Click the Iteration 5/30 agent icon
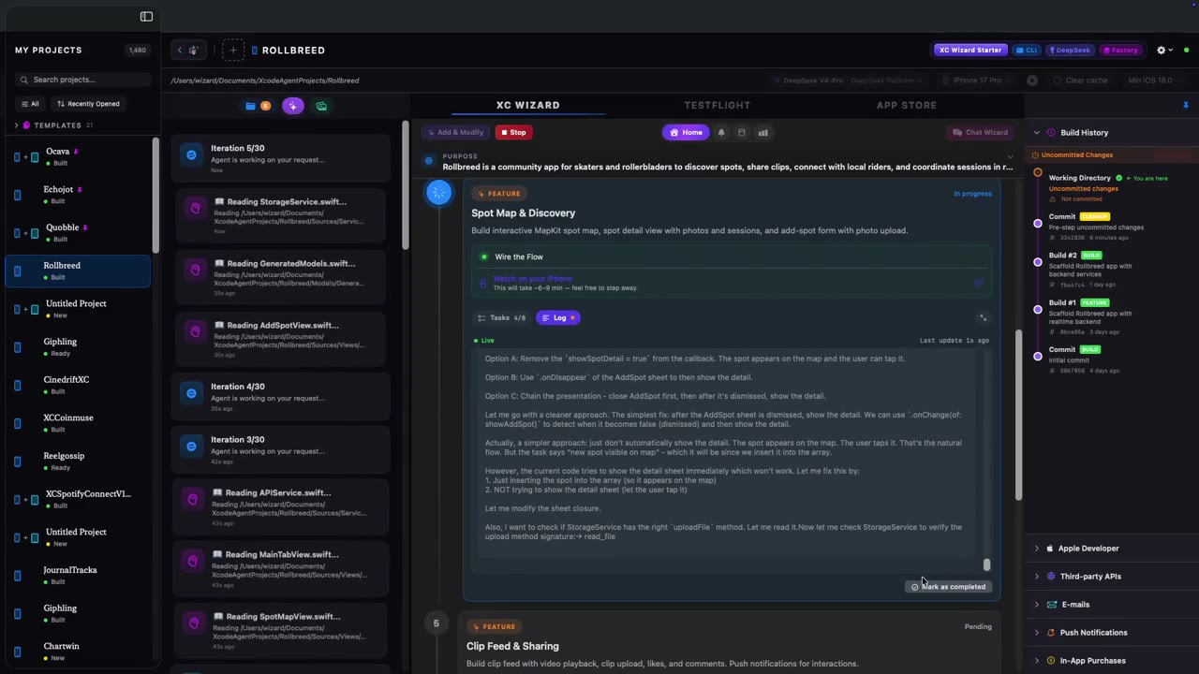Viewport: 1199px width, 674px height. 191,154
